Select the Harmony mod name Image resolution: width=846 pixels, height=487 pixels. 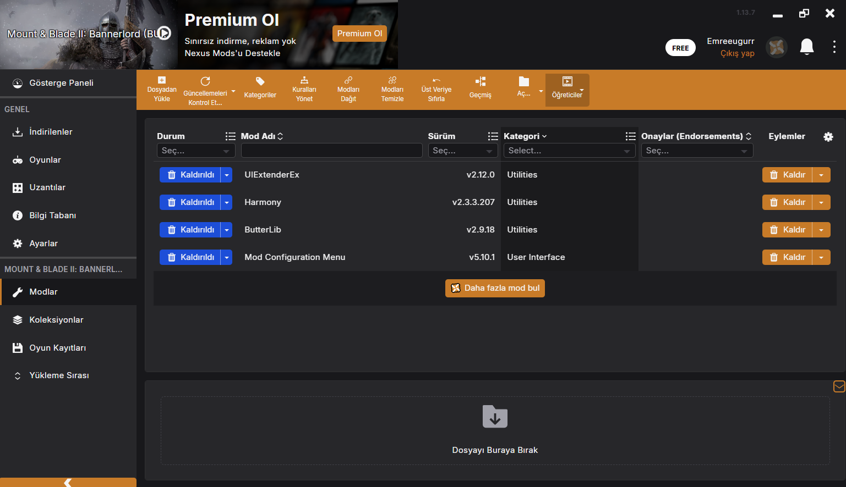coord(263,202)
